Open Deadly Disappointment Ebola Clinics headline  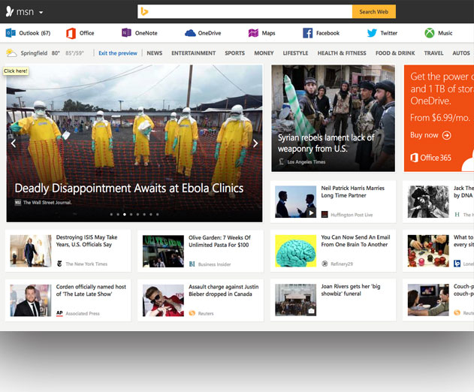pos(129,188)
